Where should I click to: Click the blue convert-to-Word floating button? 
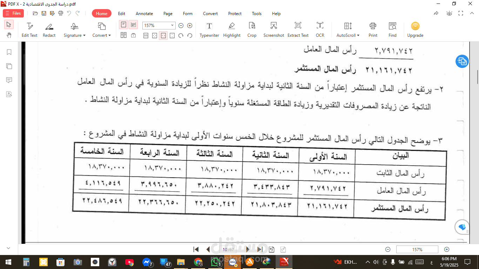point(462,61)
